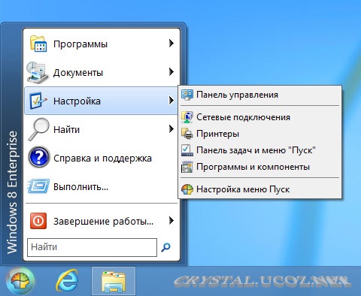This screenshot has height=296, width=361.
Task: Click the Панель управления icon
Action: point(187,95)
